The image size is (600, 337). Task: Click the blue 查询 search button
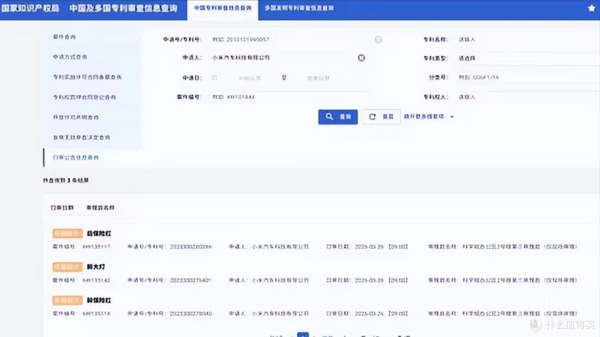coord(338,117)
